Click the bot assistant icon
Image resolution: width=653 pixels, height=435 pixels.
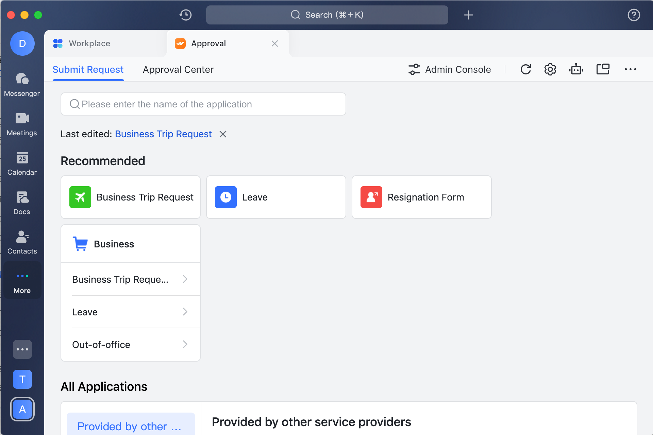click(x=576, y=69)
